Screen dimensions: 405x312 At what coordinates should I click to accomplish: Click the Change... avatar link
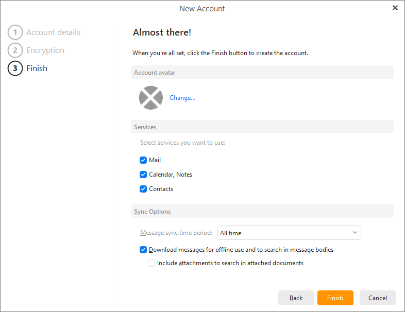click(182, 98)
